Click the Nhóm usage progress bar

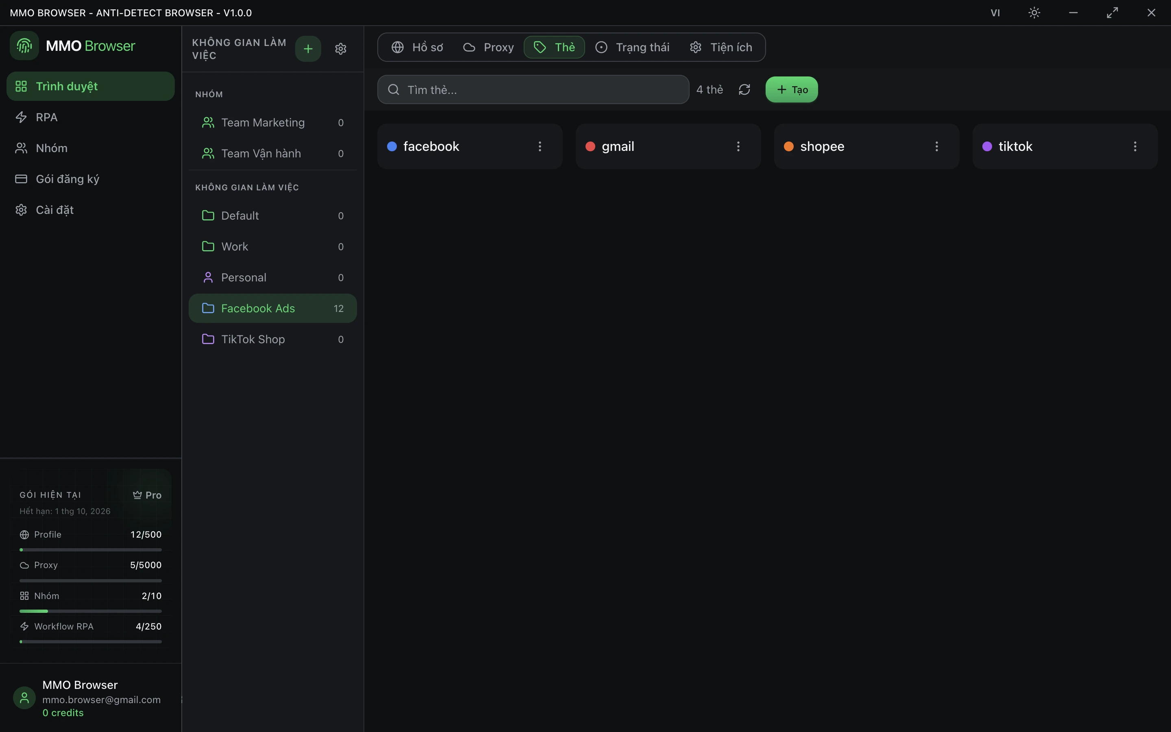coord(91,611)
